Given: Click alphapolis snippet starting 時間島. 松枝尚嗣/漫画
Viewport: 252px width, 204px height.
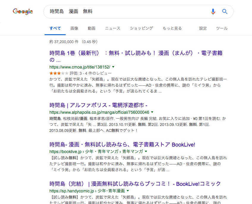Looking at the screenshot, I should pyautogui.click(x=138, y=124).
